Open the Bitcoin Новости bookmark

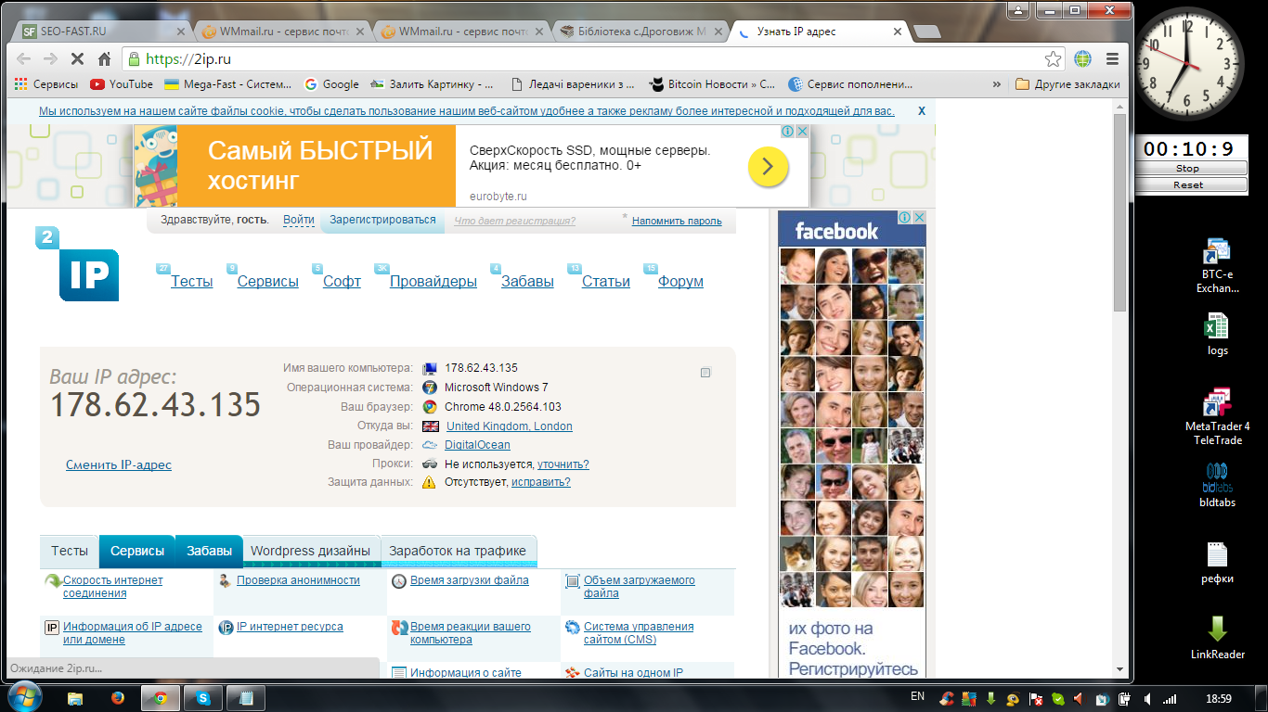coord(712,83)
